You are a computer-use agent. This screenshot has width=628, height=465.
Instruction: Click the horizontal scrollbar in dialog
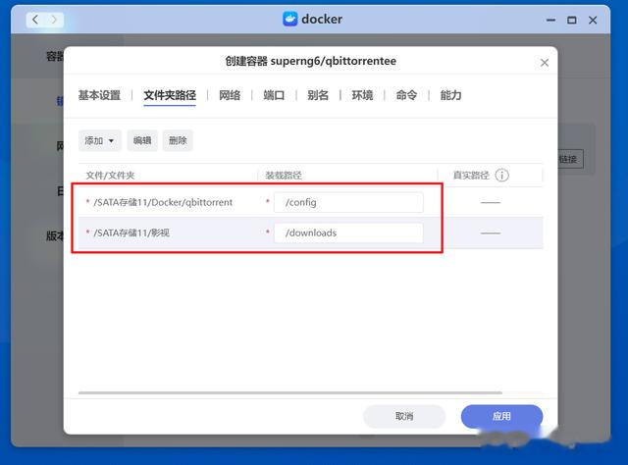pos(290,393)
